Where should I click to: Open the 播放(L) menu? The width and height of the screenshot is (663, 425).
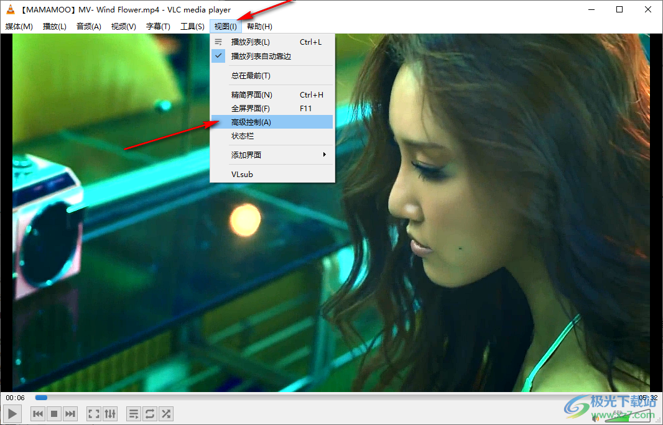pyautogui.click(x=55, y=26)
